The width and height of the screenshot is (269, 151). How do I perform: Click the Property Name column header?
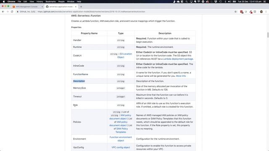(89, 34)
